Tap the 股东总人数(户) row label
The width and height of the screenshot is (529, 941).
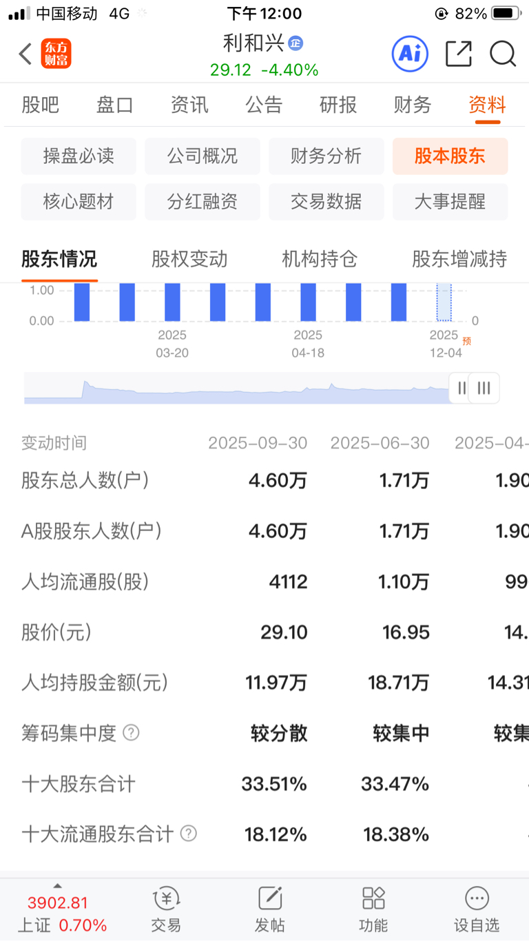pos(85,480)
